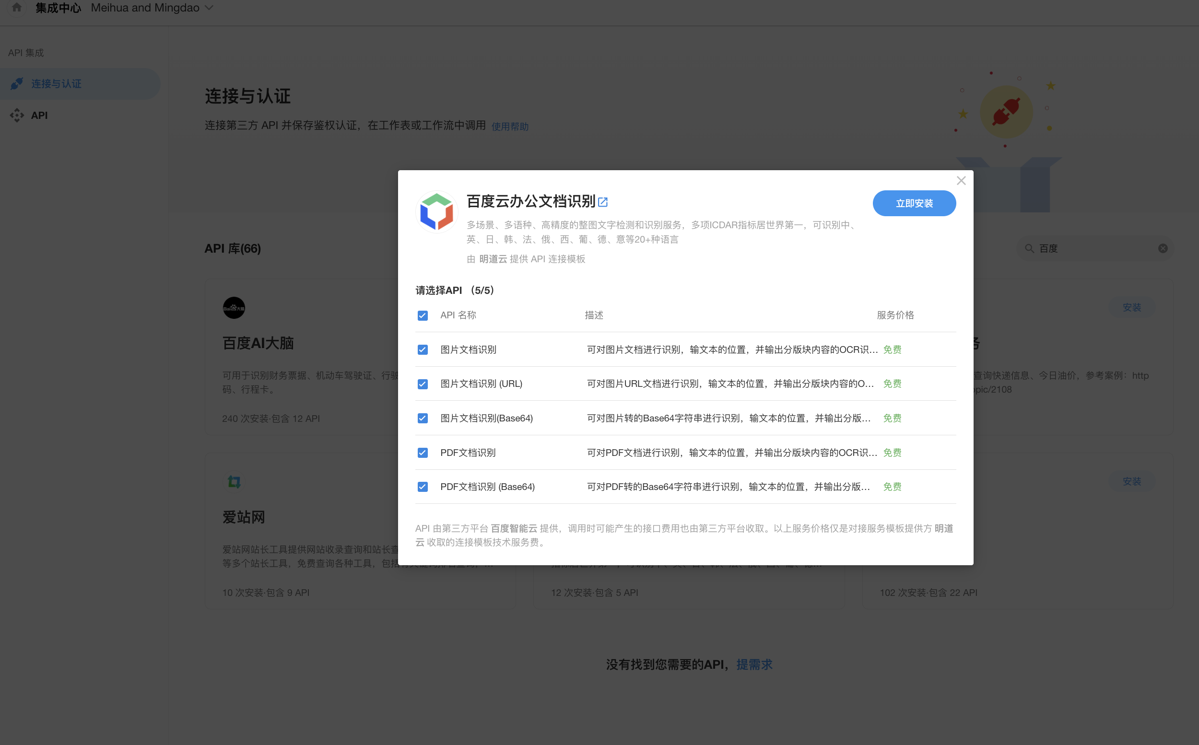This screenshot has height=745, width=1199.
Task: Open the 使用帮助 link
Action: (509, 127)
